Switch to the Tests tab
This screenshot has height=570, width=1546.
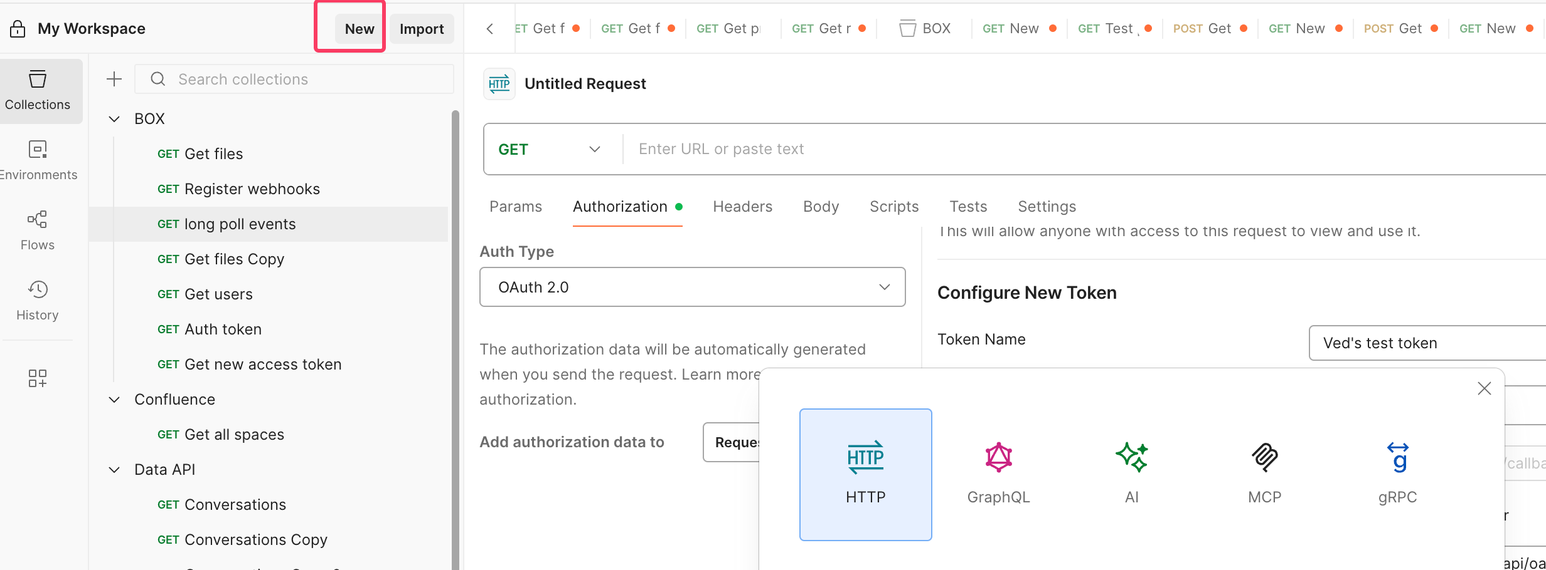(x=968, y=207)
